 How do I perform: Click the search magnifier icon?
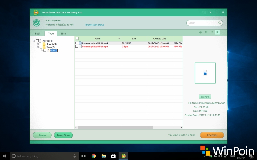pyautogui.click(x=220, y=23)
